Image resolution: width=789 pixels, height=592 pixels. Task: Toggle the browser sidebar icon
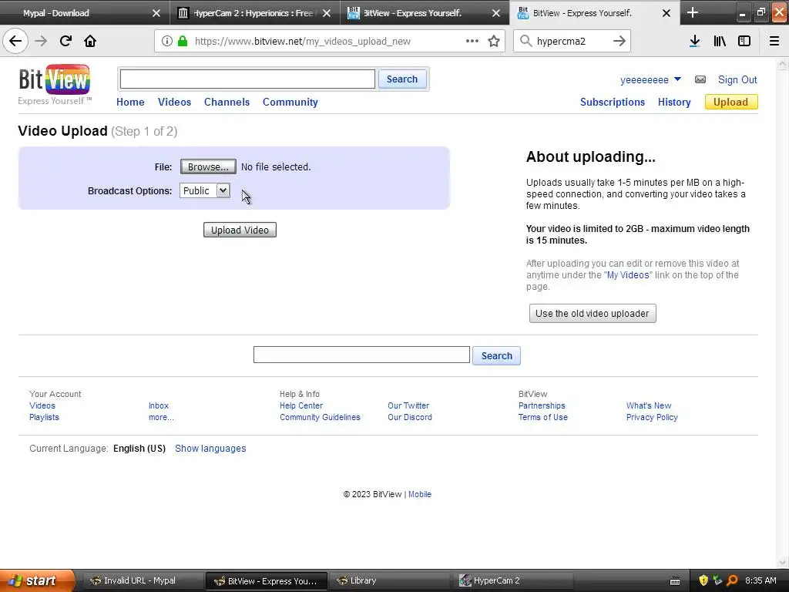(744, 41)
